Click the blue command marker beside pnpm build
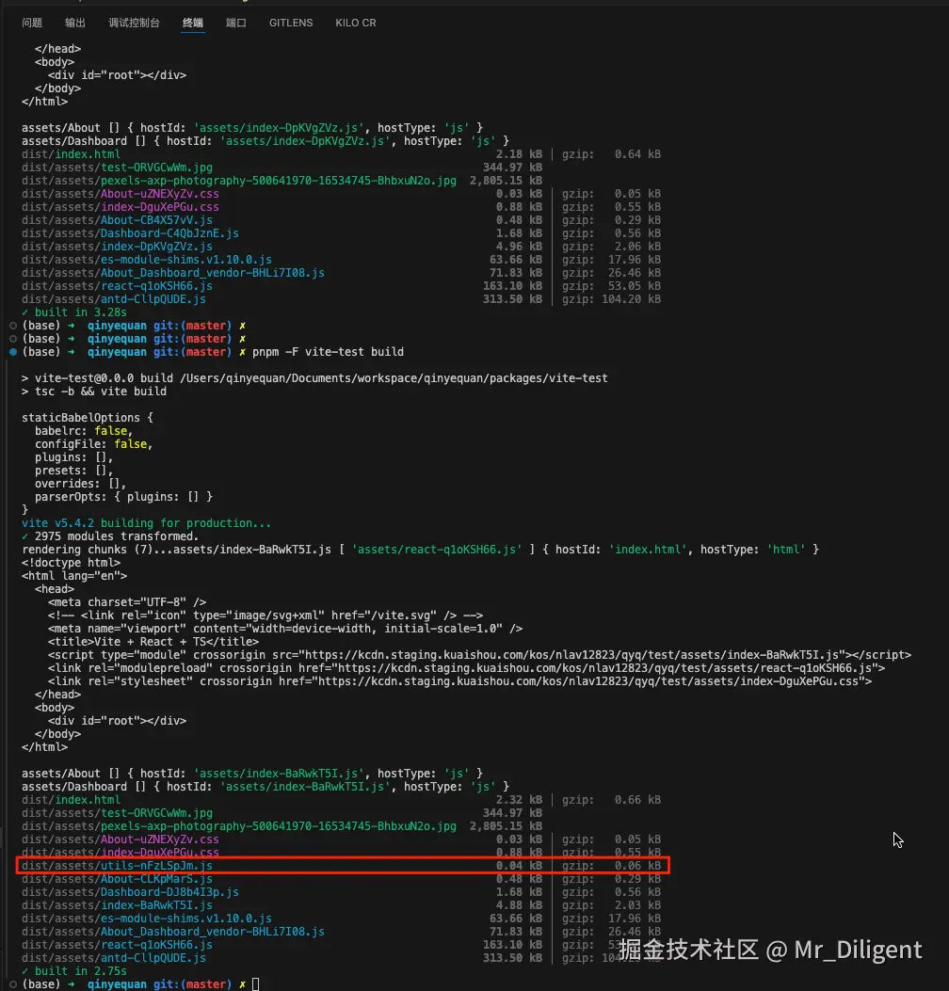 click(12, 352)
